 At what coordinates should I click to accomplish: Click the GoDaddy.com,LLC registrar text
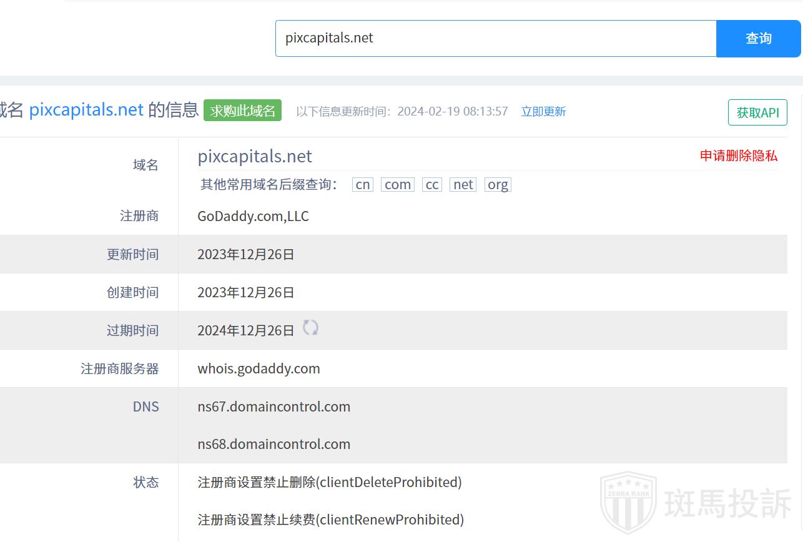coord(253,216)
